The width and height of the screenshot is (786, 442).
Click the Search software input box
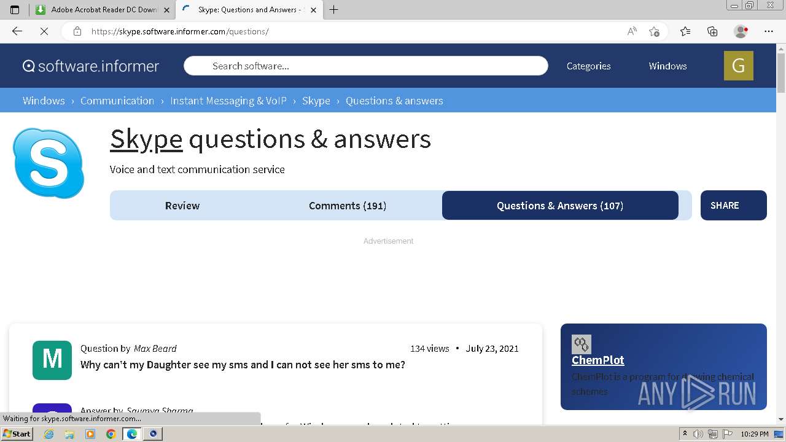(366, 66)
